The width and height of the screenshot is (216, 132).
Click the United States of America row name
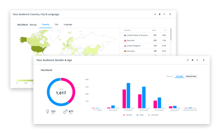137,35
